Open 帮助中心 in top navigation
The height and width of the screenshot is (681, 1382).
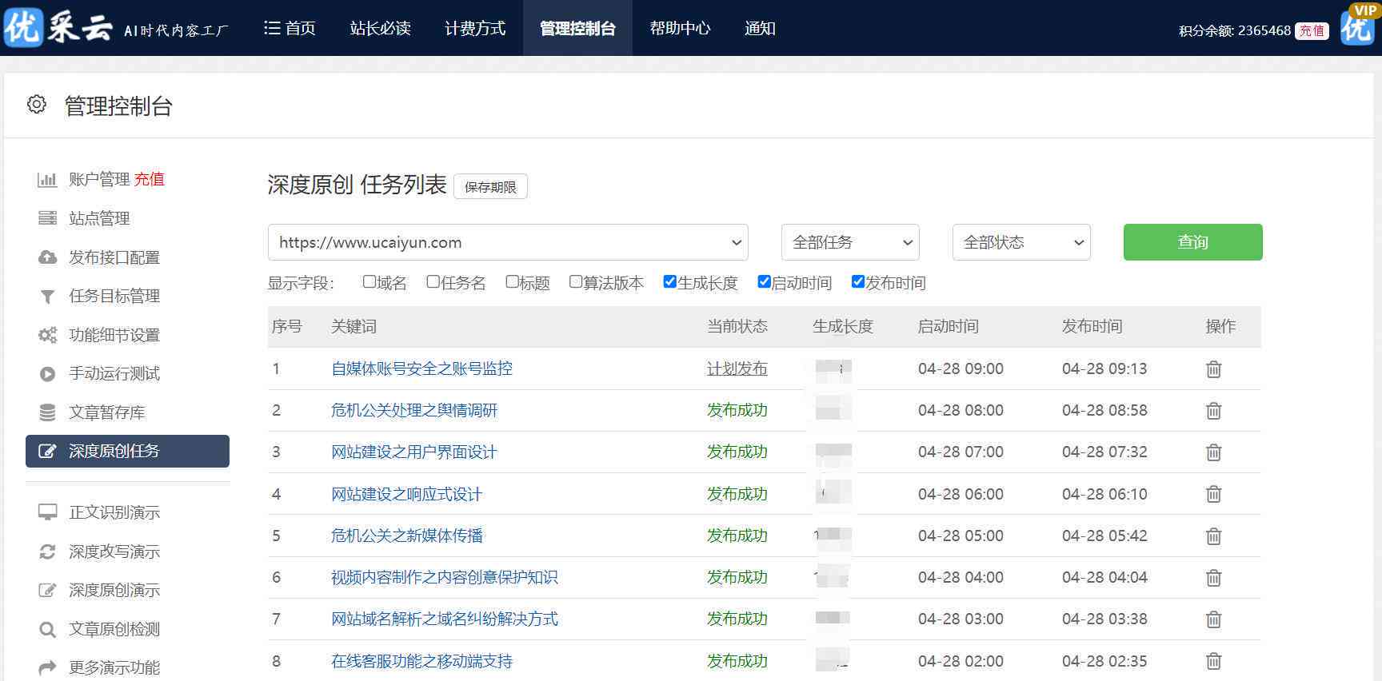point(680,28)
